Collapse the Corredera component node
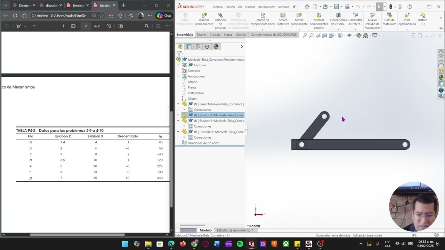Viewport: 445px width, 250px height. coord(178,132)
